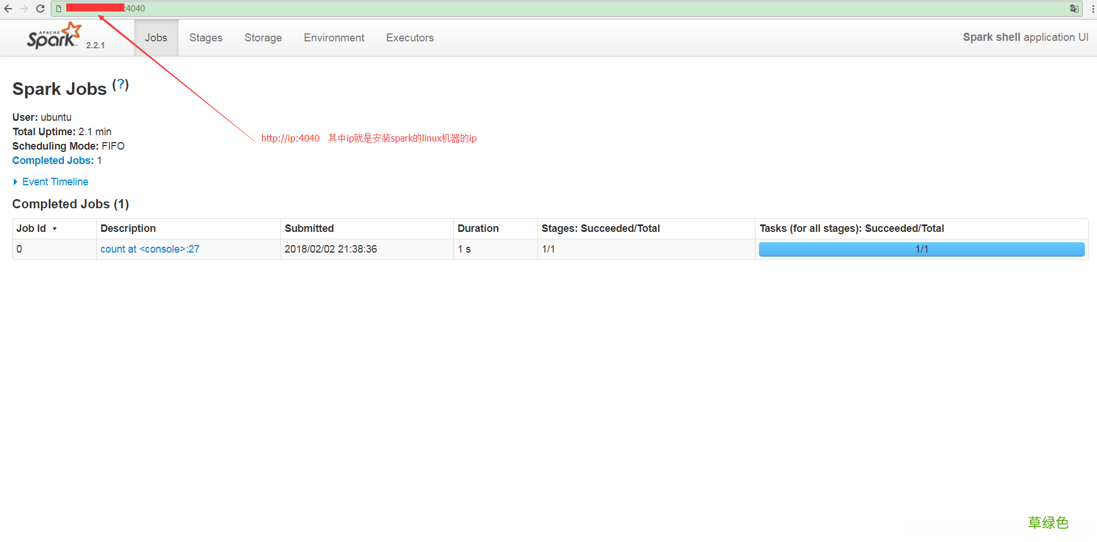
Task: Open the Storage tab
Action: click(x=263, y=38)
